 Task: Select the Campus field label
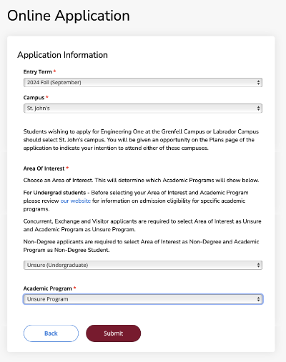[34, 98]
